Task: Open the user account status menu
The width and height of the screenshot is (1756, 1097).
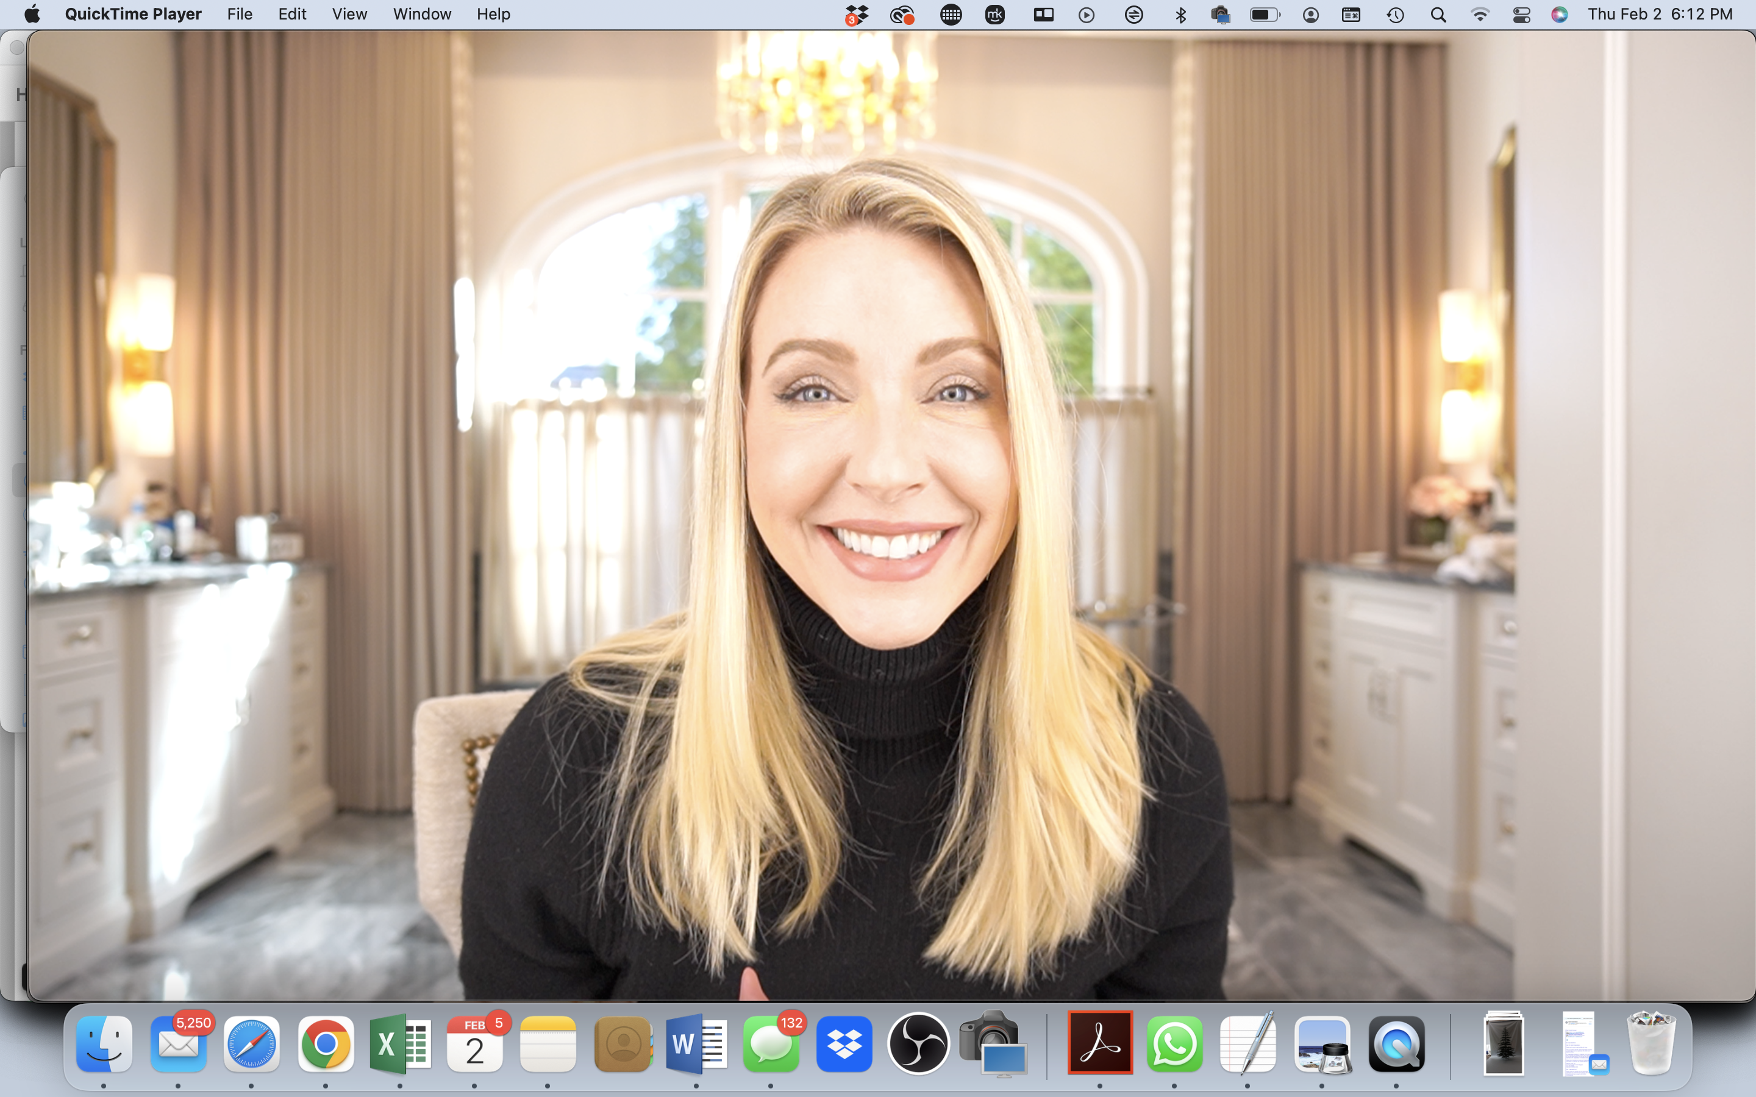Action: [x=1310, y=15]
